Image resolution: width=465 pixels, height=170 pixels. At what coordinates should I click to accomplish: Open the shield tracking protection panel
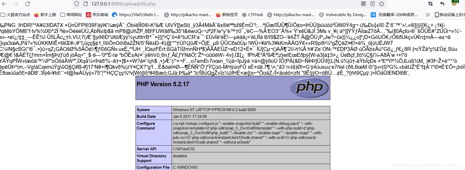tap(76, 4)
